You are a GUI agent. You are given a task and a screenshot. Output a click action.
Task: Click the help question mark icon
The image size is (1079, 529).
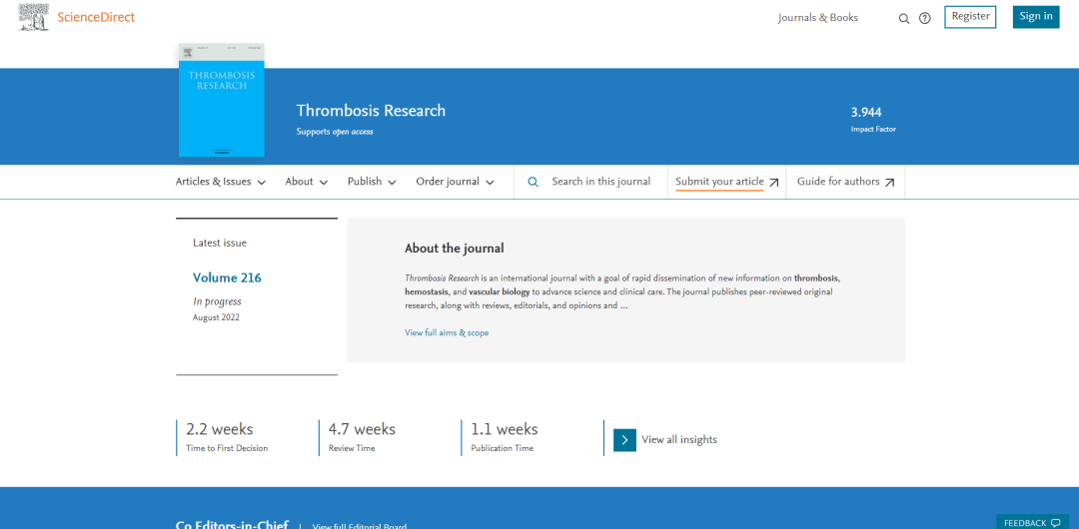pyautogui.click(x=925, y=18)
